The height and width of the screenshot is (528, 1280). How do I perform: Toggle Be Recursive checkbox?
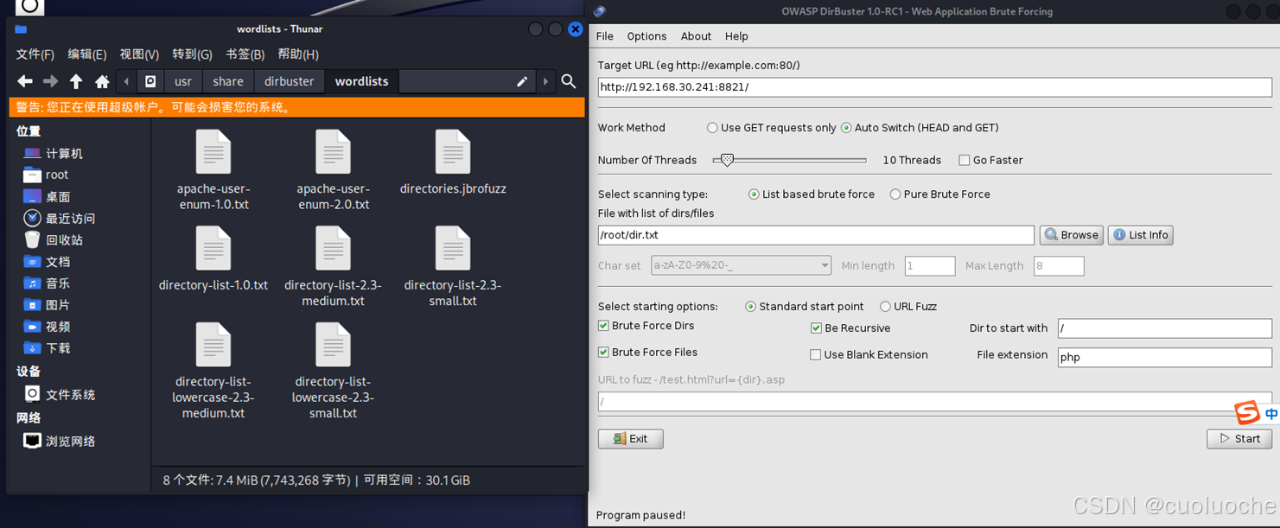point(816,328)
